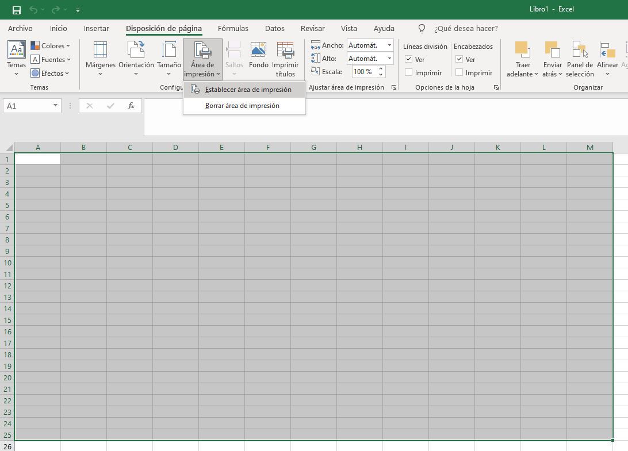Open the Revisar ribbon tab

click(x=312, y=28)
